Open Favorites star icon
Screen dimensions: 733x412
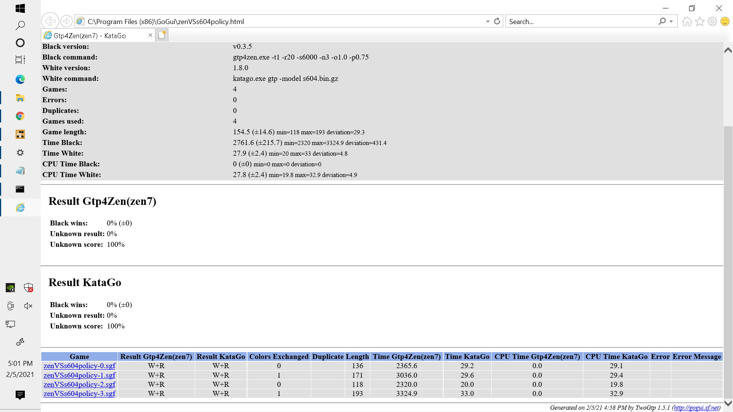pos(699,21)
